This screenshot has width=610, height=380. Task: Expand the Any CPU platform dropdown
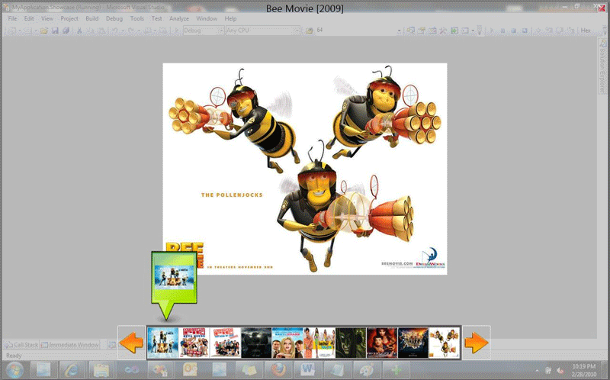point(297,31)
